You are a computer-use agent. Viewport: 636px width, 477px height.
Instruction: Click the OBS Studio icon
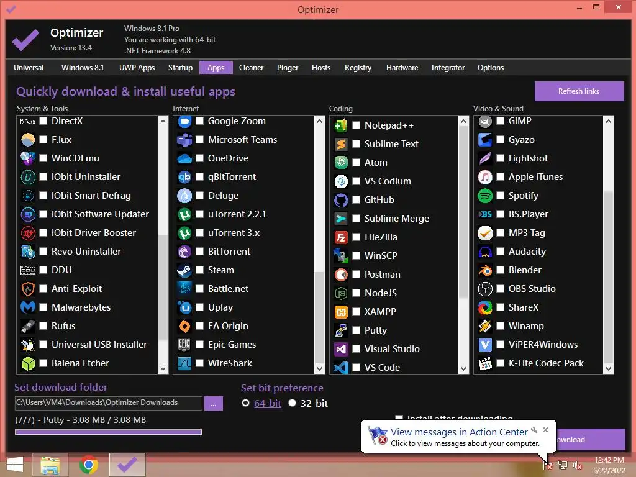pos(485,289)
